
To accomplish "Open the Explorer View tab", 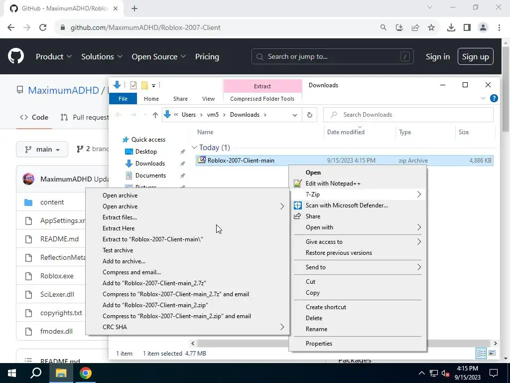I will tap(208, 99).
